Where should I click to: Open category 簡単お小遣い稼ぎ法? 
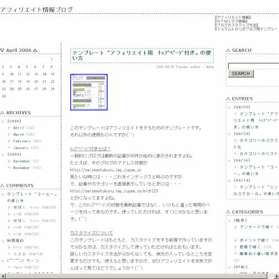tap(258, 253)
